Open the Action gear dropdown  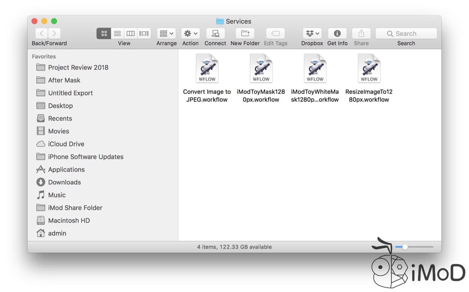pos(190,33)
